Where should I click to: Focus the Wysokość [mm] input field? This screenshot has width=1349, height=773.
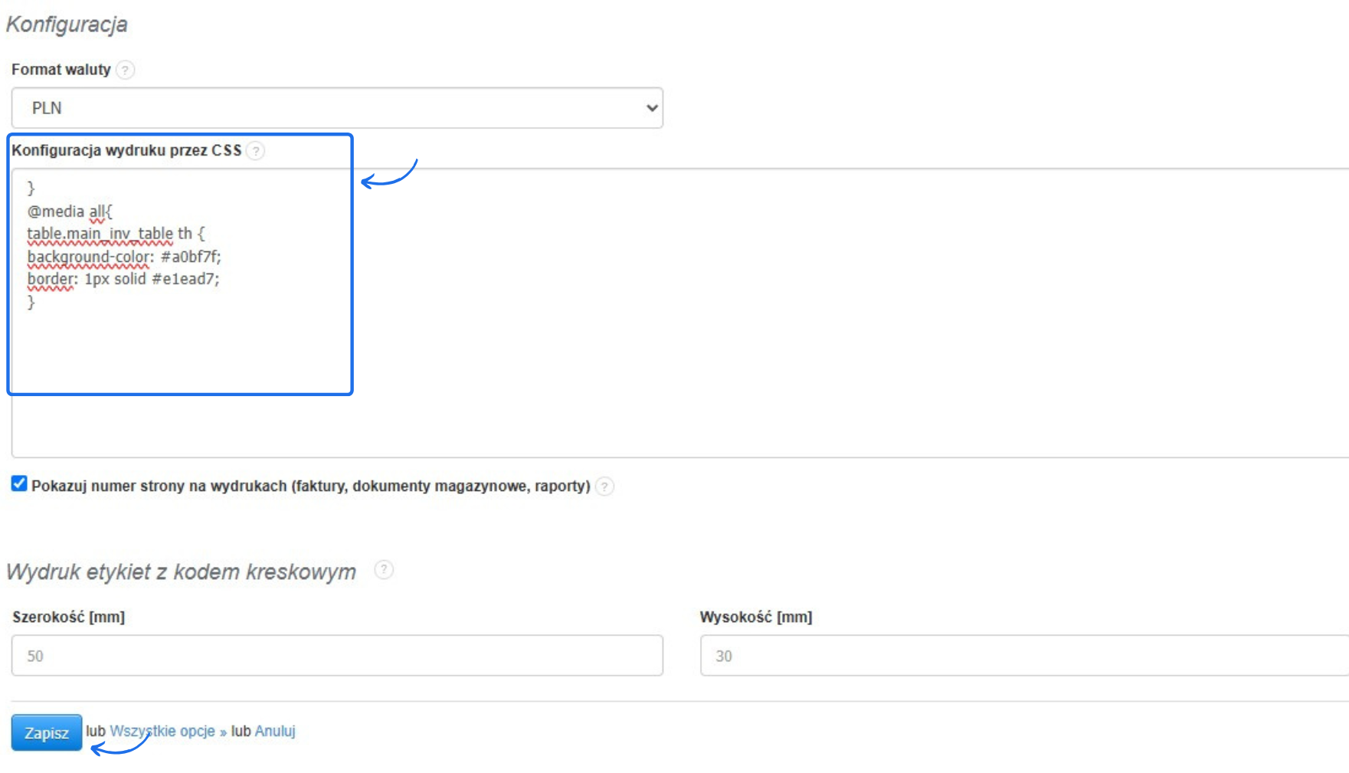point(1023,656)
